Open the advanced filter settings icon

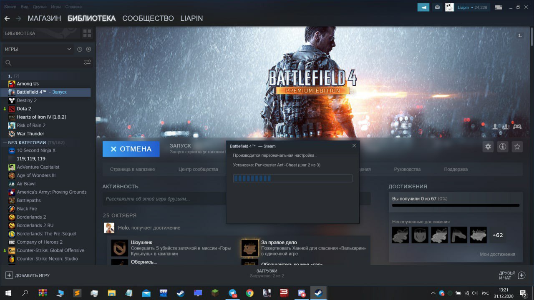[x=87, y=62]
